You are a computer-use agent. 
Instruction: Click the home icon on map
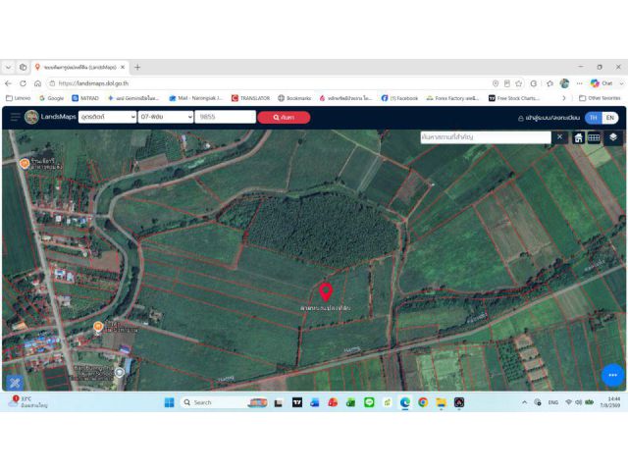pyautogui.click(x=578, y=137)
